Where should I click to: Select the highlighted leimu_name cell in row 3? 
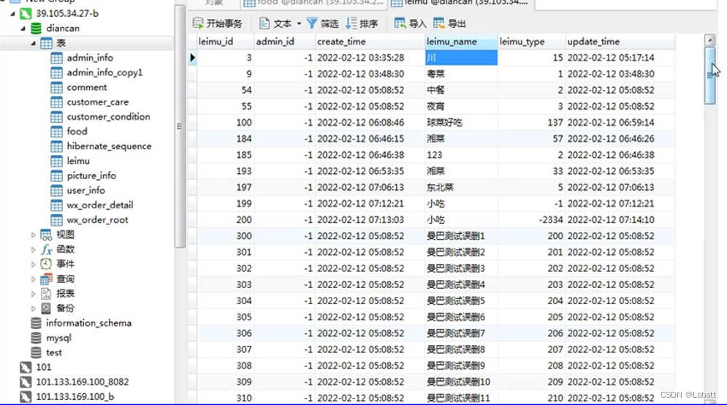coord(461,58)
